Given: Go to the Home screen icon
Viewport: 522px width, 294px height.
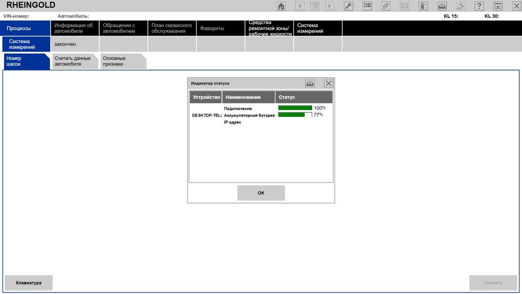Looking at the screenshot, I should point(281,6).
